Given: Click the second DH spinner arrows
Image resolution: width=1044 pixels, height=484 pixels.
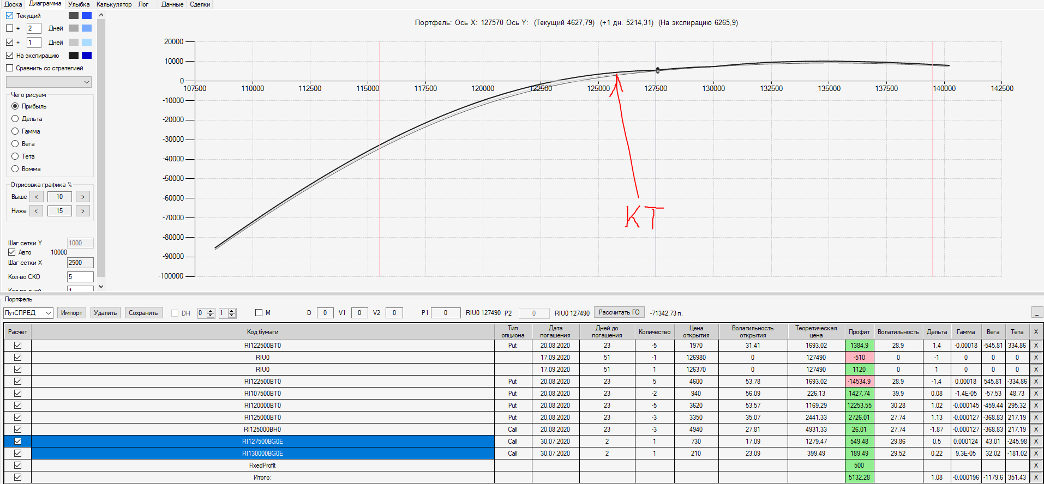Looking at the screenshot, I should pos(232,313).
